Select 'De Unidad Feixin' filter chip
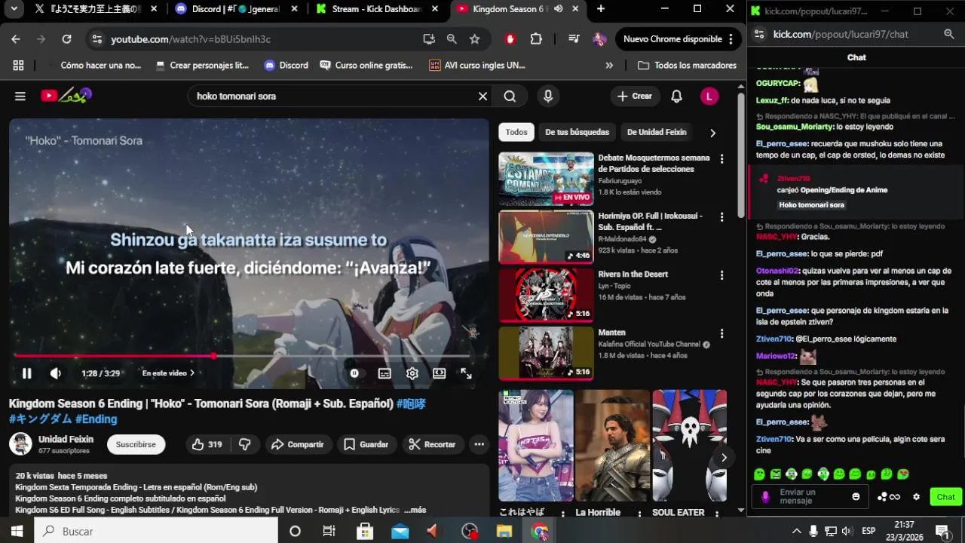The height and width of the screenshot is (543, 965). coord(657,132)
